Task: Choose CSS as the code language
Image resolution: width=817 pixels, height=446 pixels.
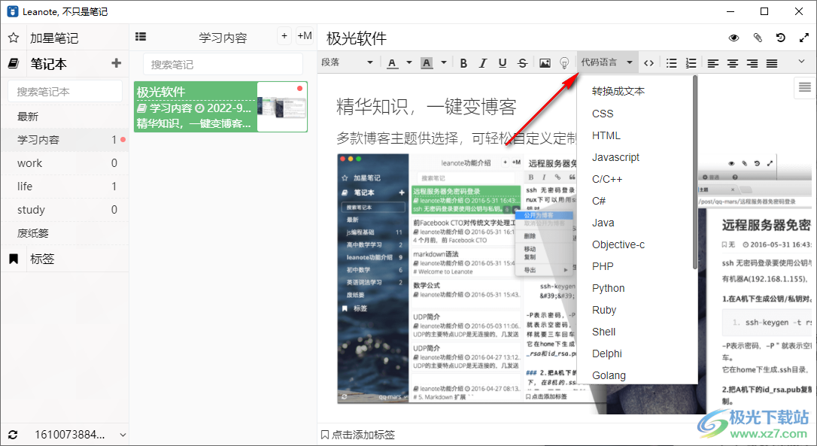Action: (603, 114)
